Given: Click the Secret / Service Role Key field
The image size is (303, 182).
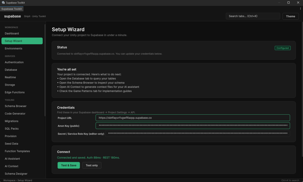Looking at the screenshot, I should coord(197,134).
